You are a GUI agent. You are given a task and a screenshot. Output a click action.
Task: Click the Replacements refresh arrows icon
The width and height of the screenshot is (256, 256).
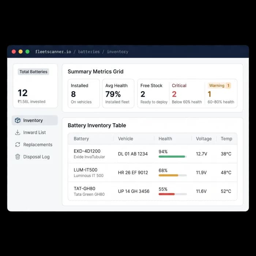click(x=18, y=144)
